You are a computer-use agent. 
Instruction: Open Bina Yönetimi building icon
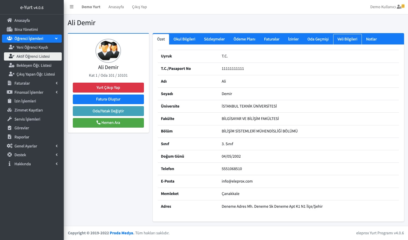(x=10, y=29)
